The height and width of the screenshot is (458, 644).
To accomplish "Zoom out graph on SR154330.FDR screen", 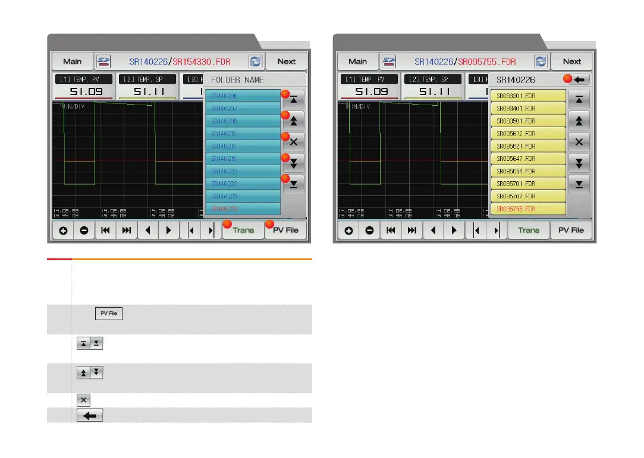I will click(x=84, y=230).
